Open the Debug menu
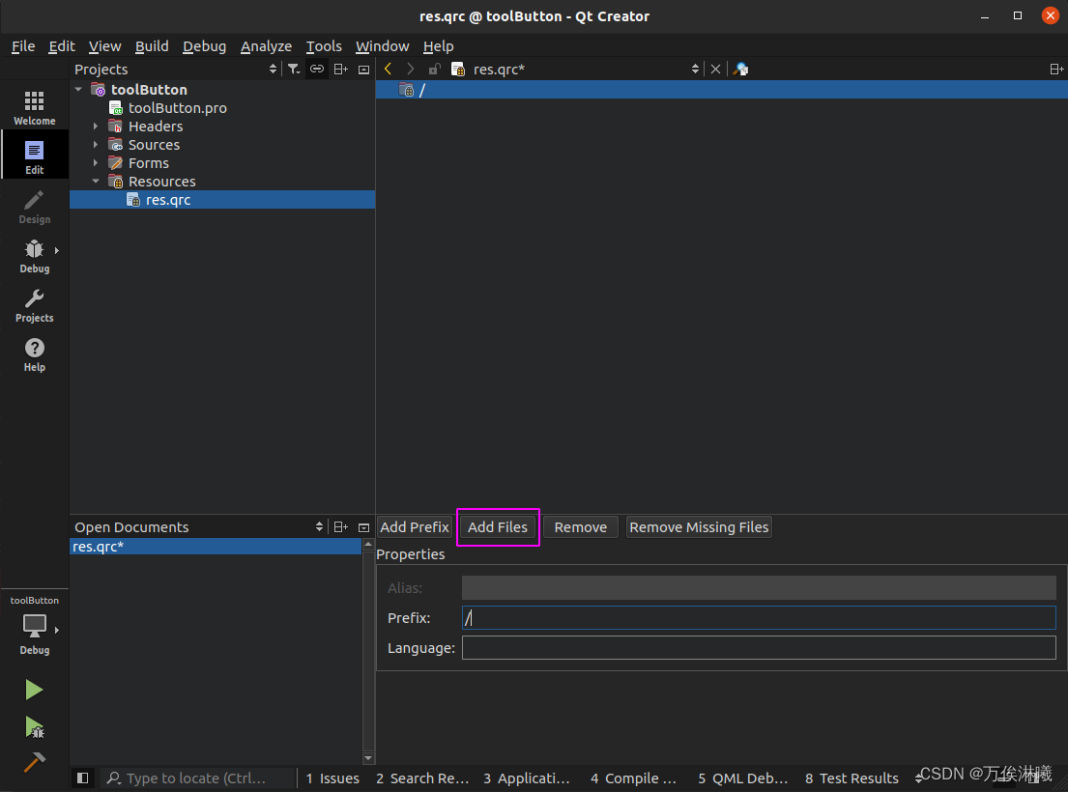 pos(204,46)
